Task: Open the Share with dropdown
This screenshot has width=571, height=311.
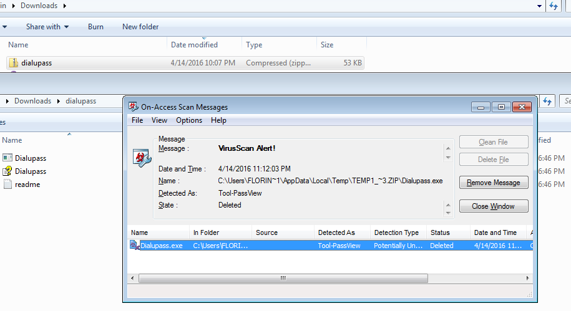Action: click(x=47, y=27)
